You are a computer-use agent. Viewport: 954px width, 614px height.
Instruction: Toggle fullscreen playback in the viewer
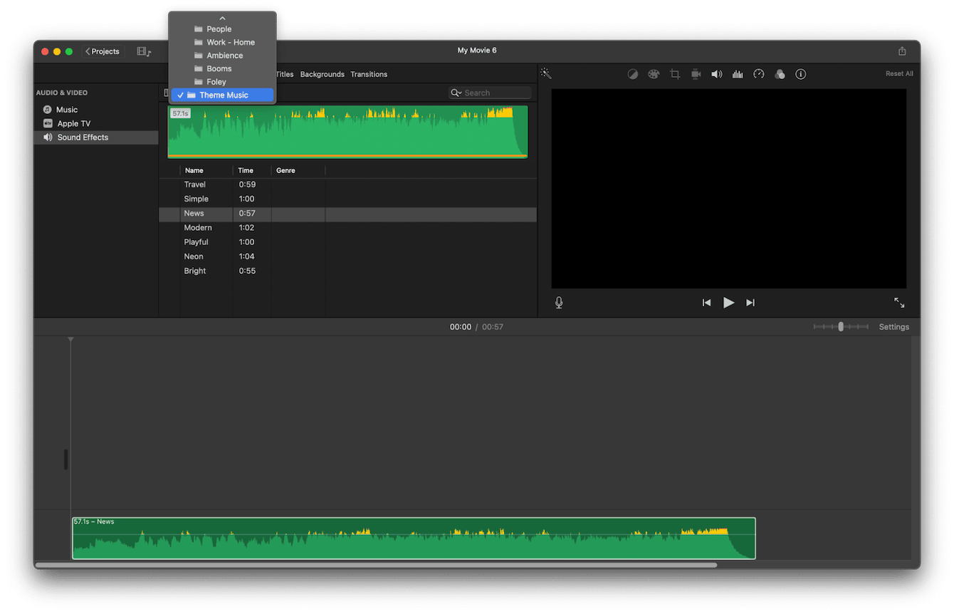click(x=899, y=303)
